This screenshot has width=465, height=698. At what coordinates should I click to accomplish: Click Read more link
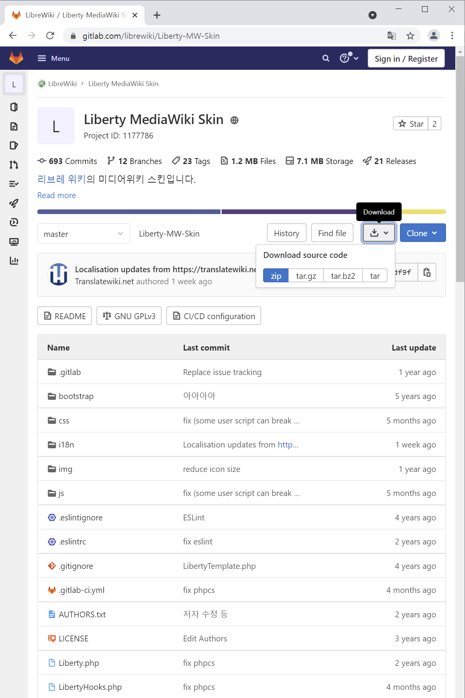click(57, 195)
